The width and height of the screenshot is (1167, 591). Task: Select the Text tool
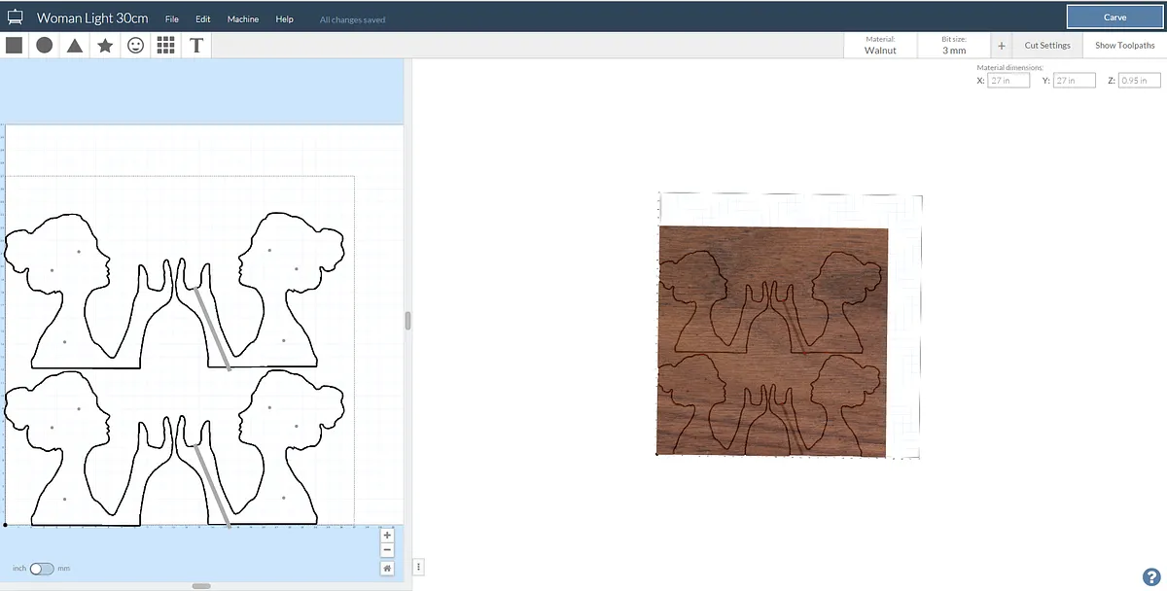point(196,45)
